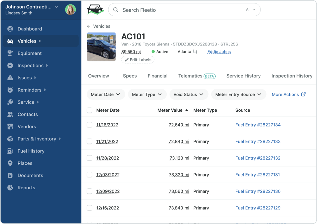Check the row dated 11/28/2022
Image resolution: width=317 pixels, height=224 pixels.
coord(89,158)
